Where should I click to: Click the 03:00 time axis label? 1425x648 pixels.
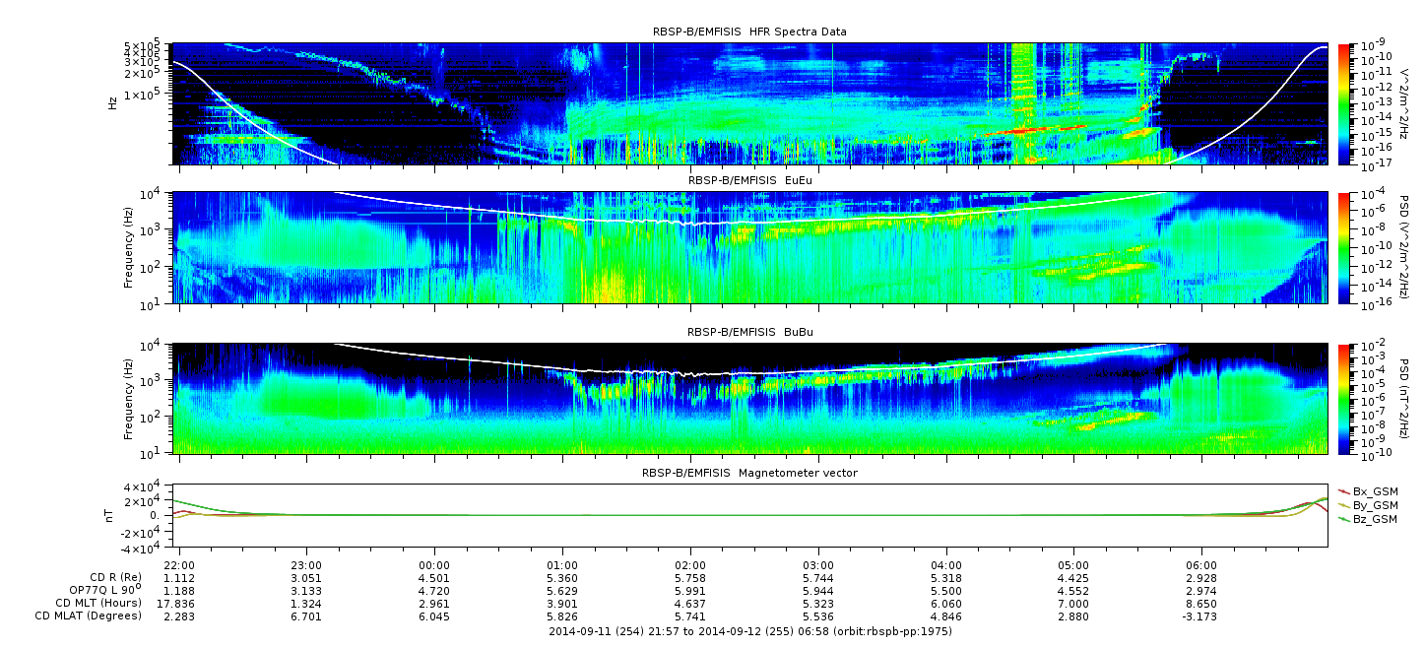point(818,565)
